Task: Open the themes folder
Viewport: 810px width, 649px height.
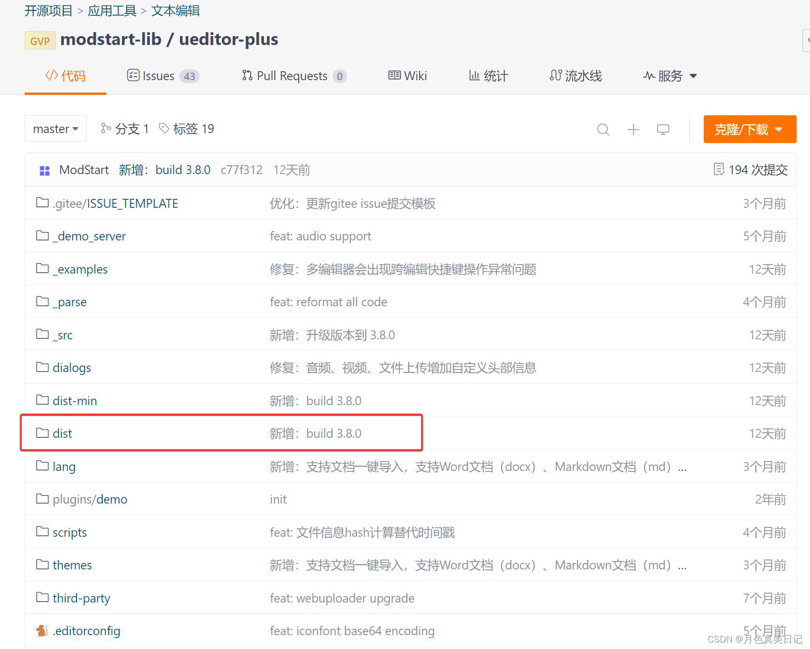Action: pyautogui.click(x=72, y=565)
